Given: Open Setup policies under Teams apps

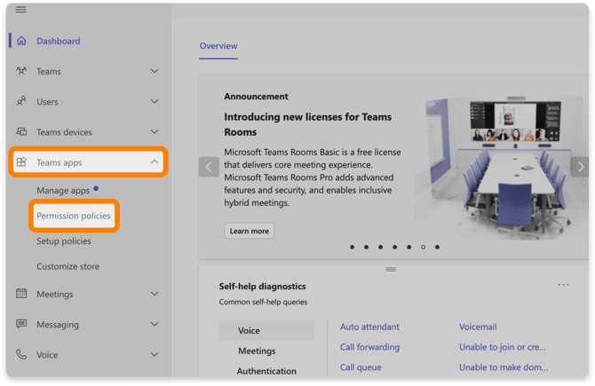Looking at the screenshot, I should 64,241.
